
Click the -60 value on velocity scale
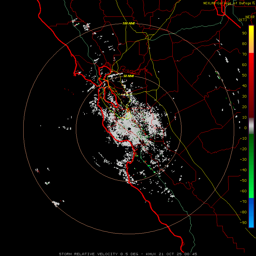(x=243, y=191)
